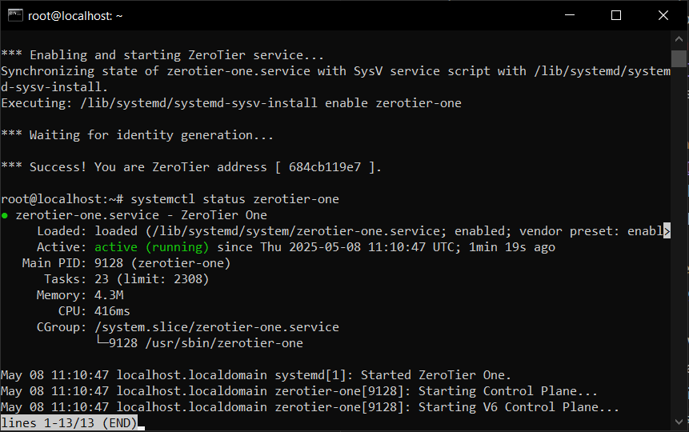The height and width of the screenshot is (432, 689).
Task: Close the root@localhost terminal window
Action: 663,15
